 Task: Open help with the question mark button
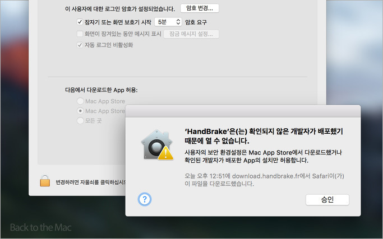(145, 199)
